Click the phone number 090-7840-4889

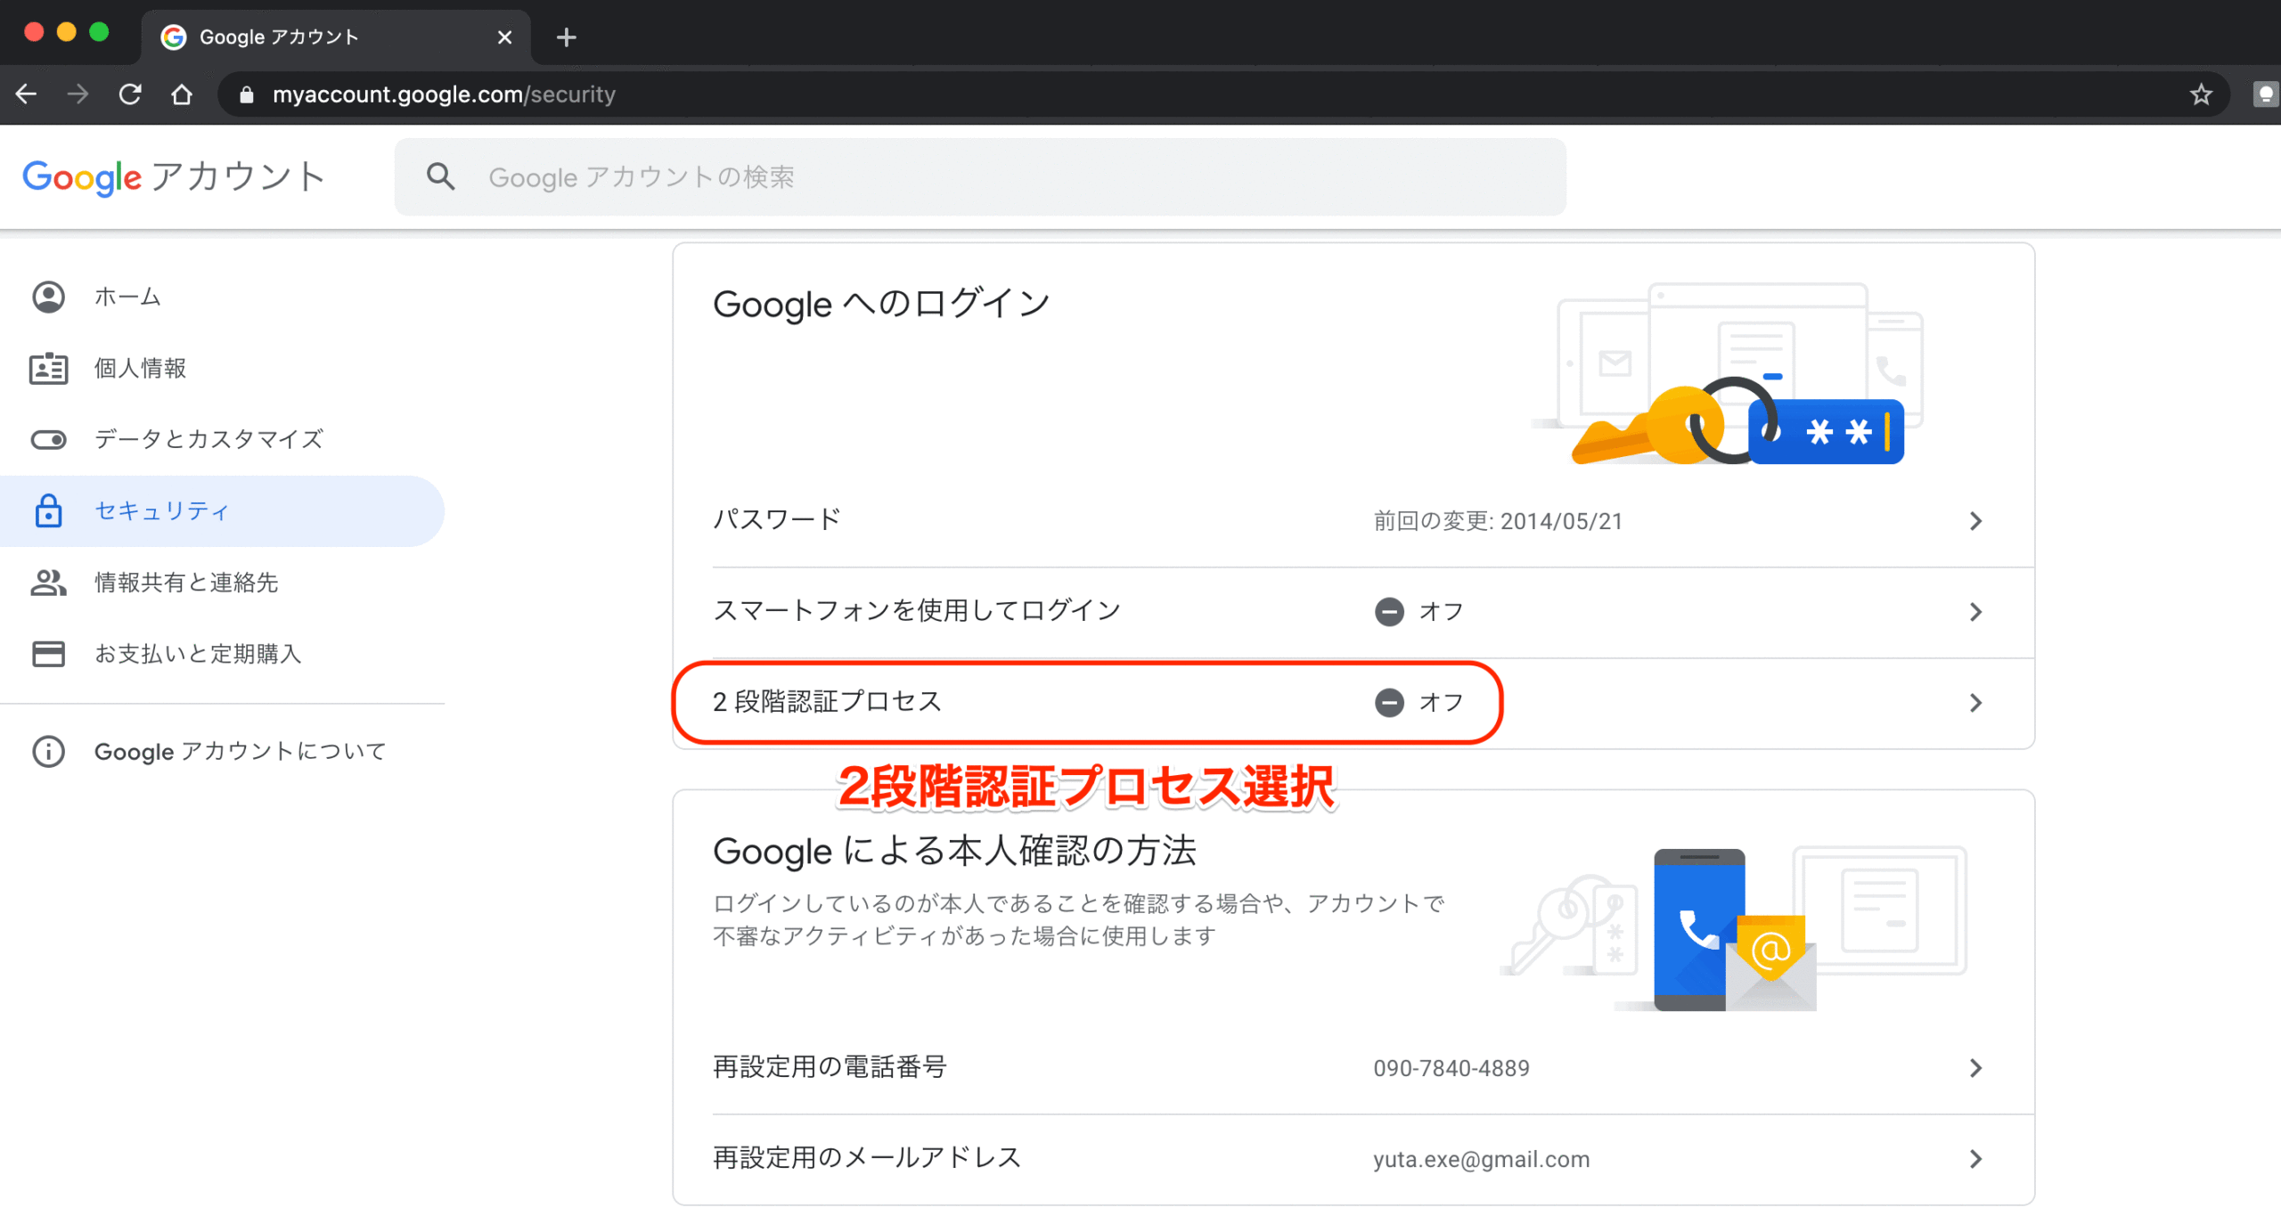1451,1068
